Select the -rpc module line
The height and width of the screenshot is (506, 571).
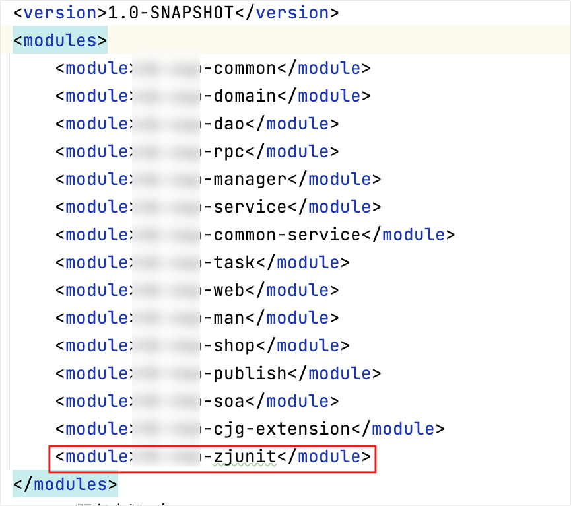197,151
